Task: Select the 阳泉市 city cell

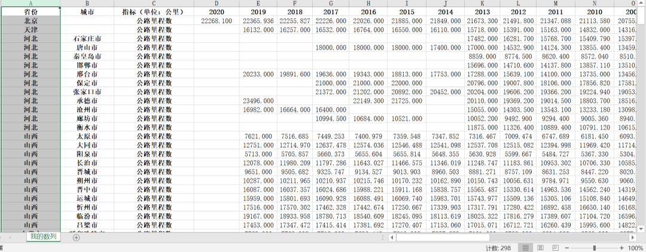Action: 87,154
